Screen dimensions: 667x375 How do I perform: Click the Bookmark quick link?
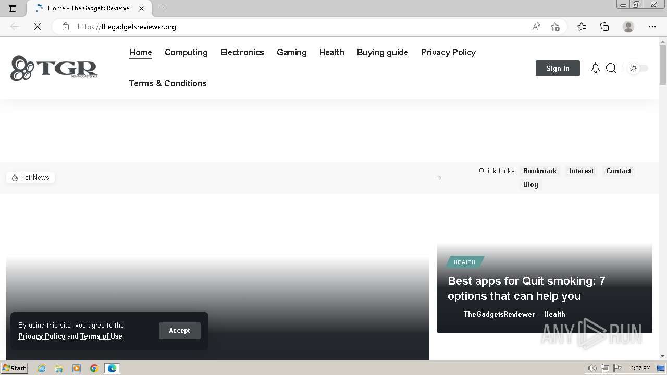pyautogui.click(x=540, y=171)
